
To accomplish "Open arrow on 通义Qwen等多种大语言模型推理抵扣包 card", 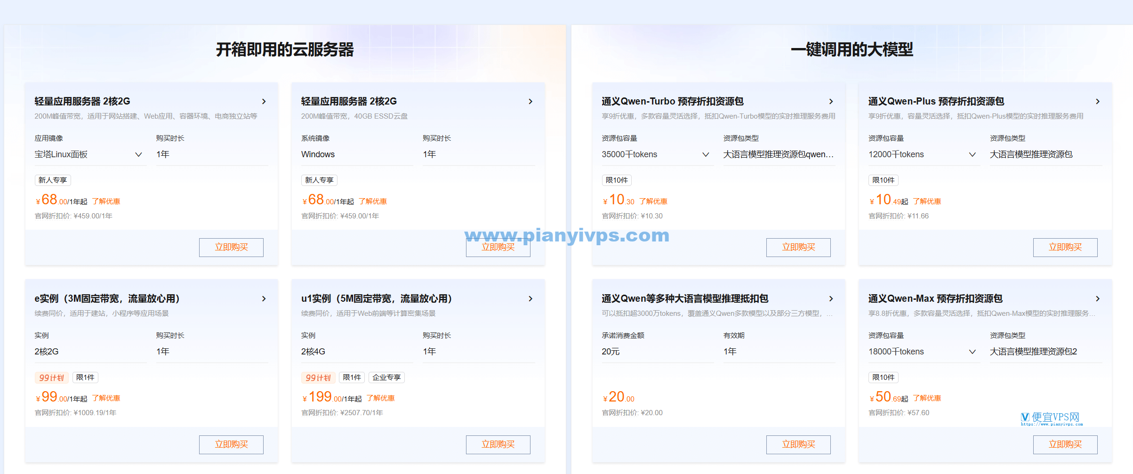I will point(831,298).
